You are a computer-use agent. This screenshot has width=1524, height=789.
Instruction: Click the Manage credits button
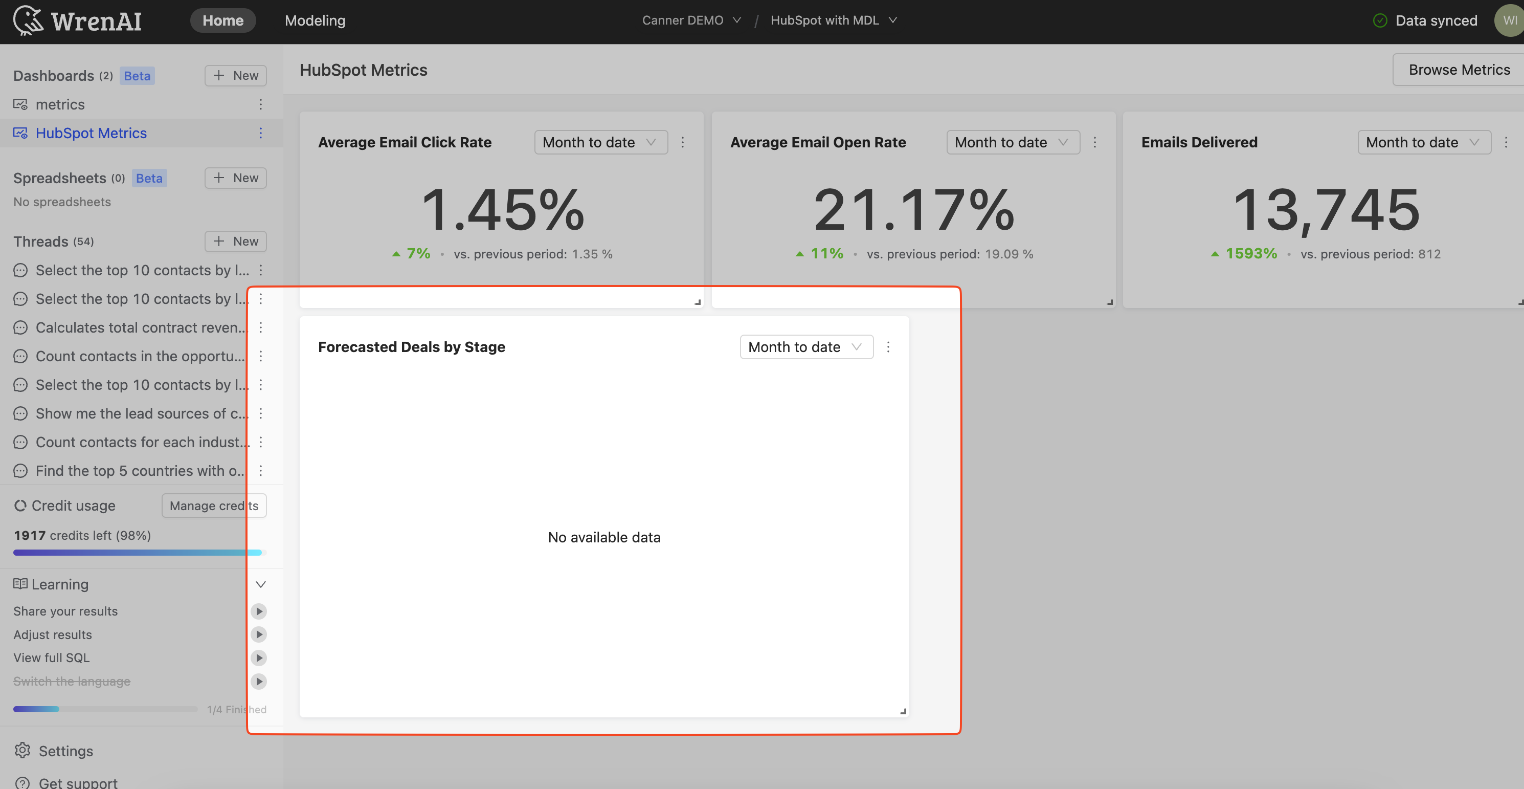pyautogui.click(x=214, y=506)
